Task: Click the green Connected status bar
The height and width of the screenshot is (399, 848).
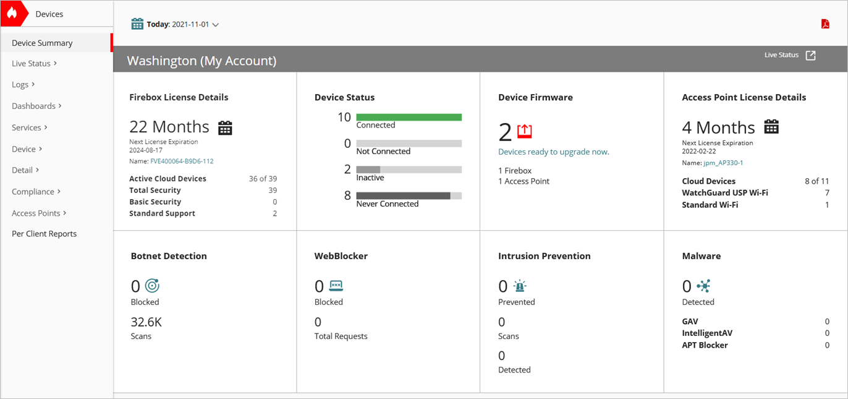Action: click(409, 116)
